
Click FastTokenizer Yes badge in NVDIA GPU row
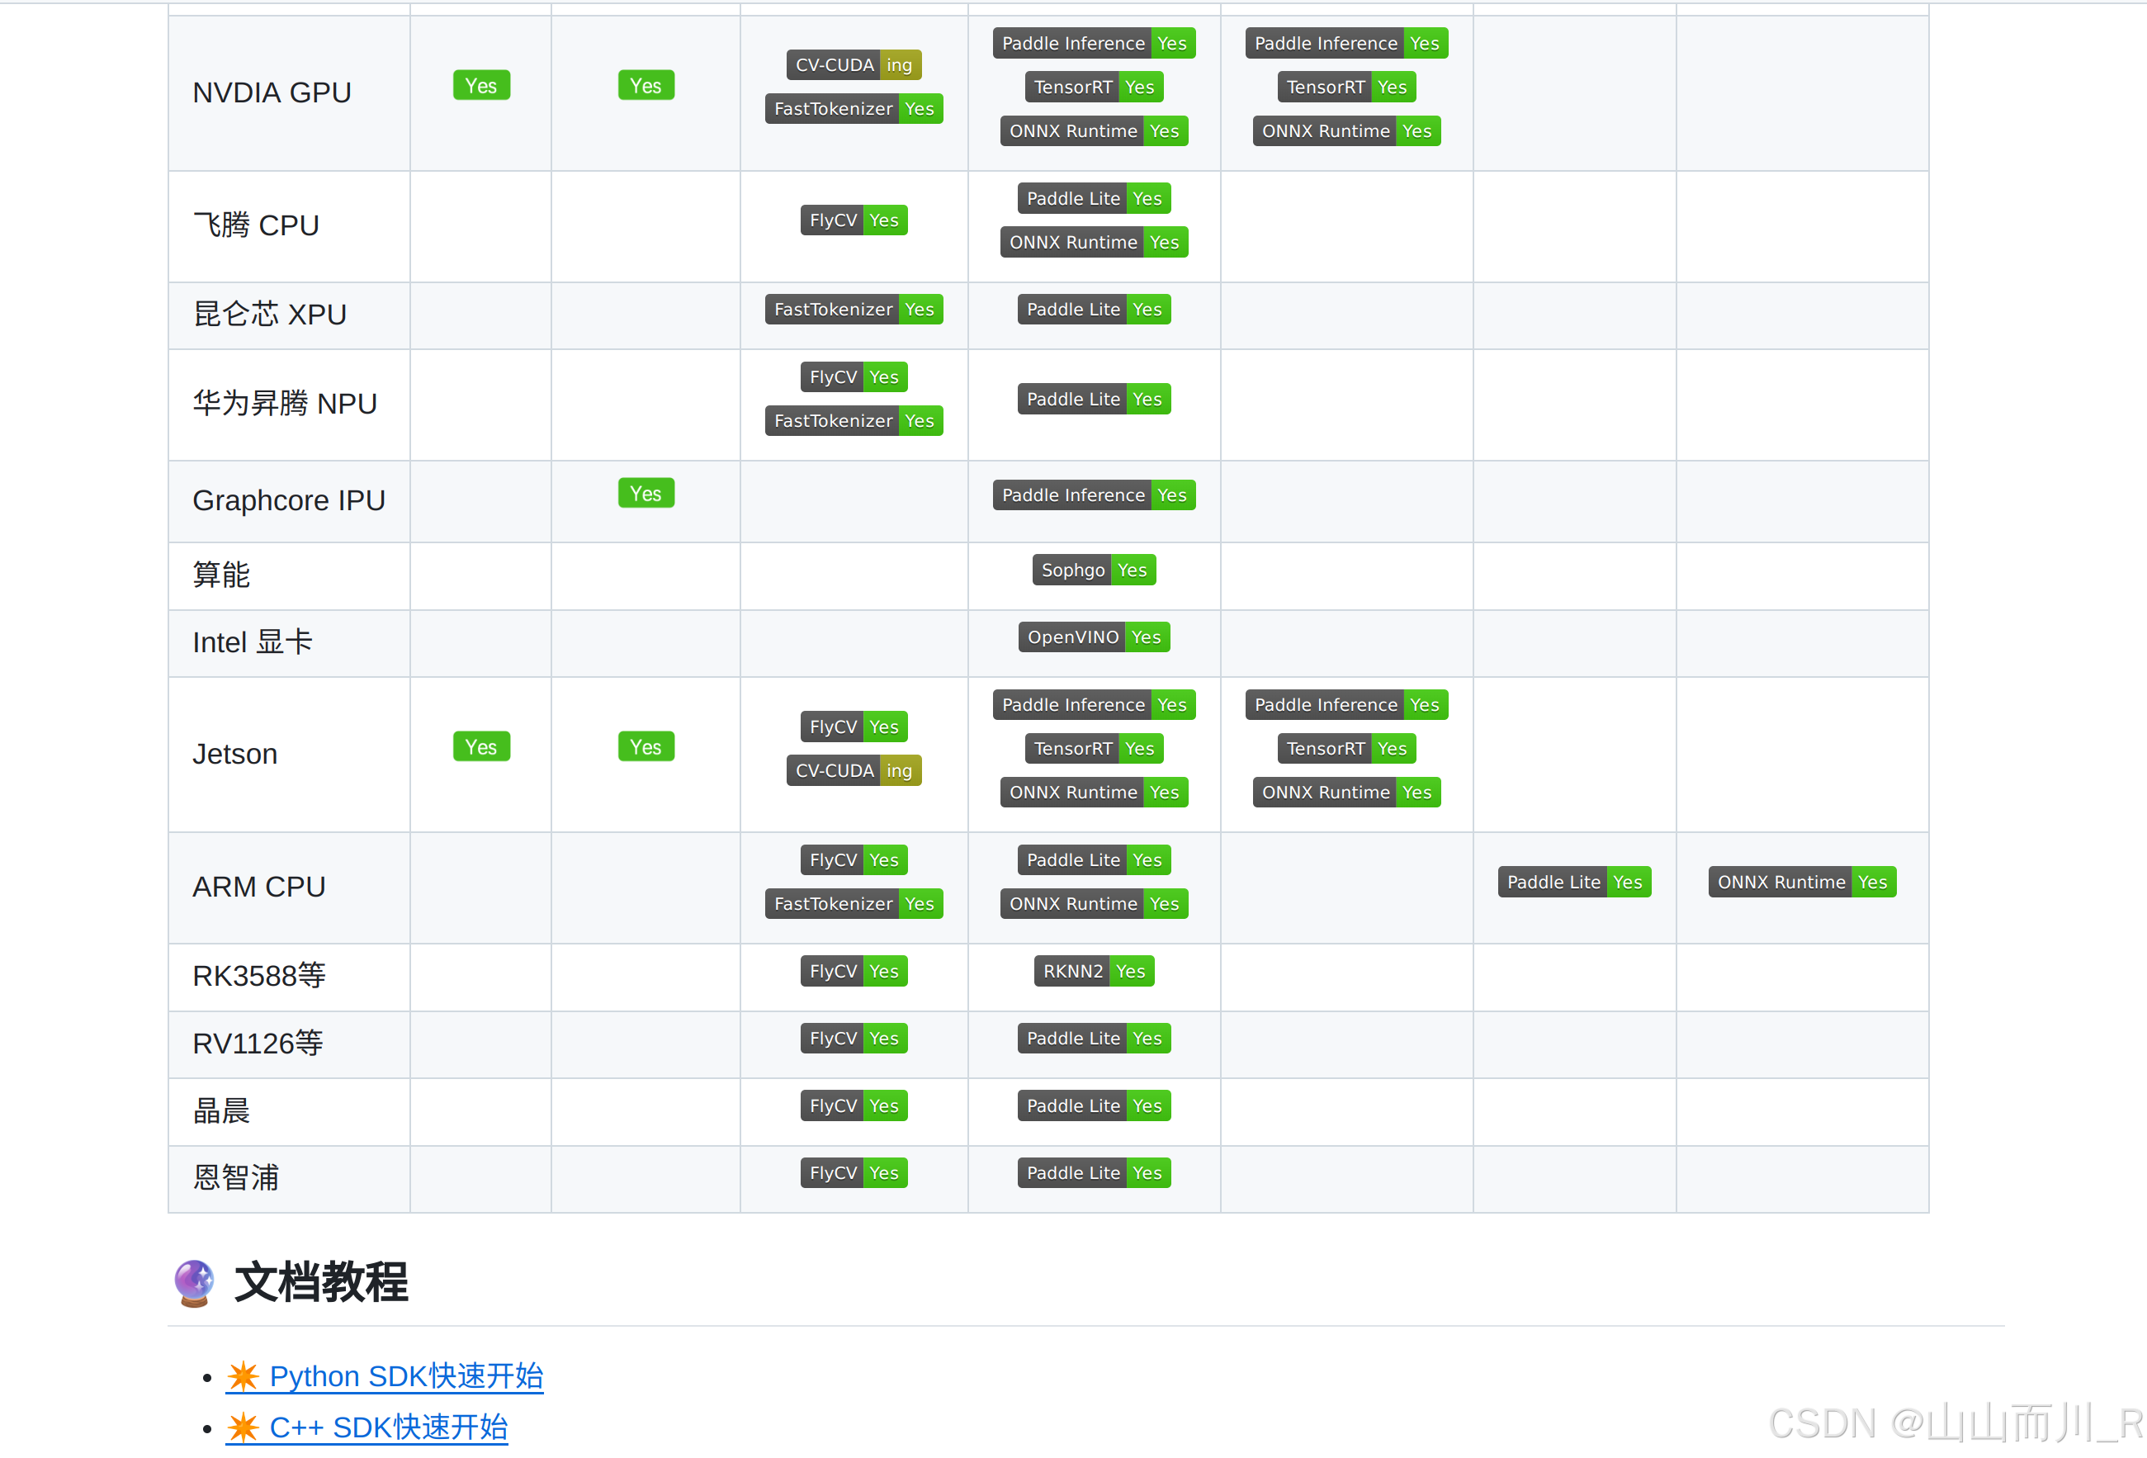[854, 108]
